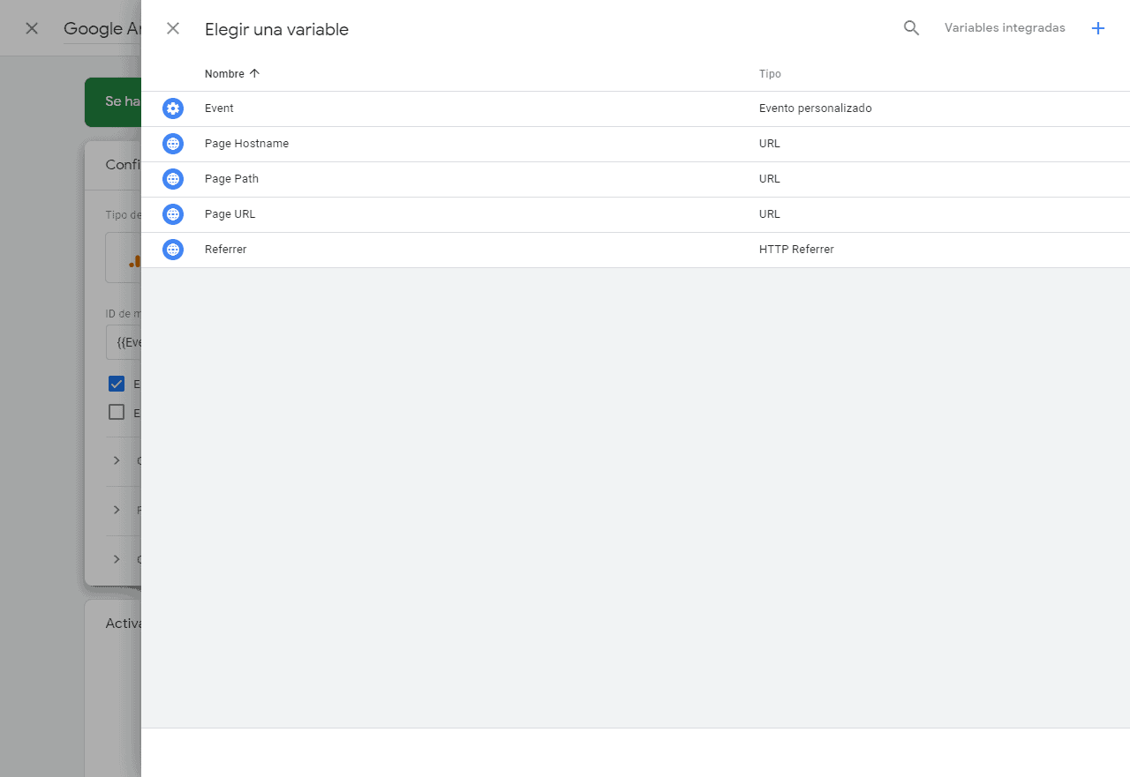Click the globe icon for Page Hostname
The image size is (1130, 777).
click(x=173, y=144)
